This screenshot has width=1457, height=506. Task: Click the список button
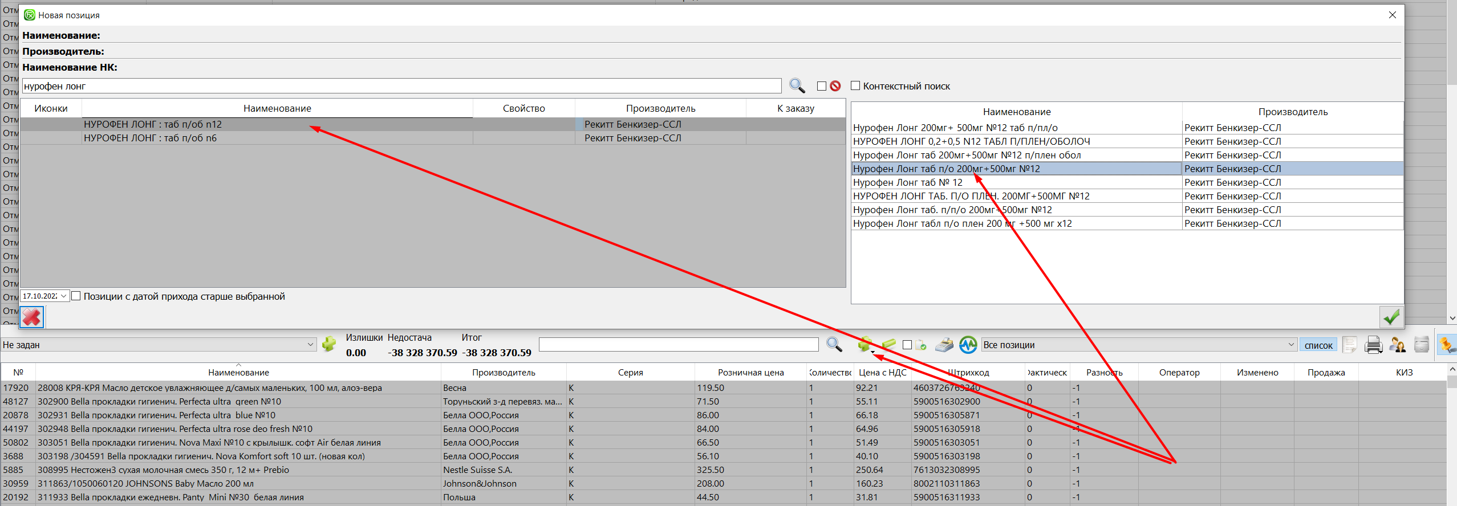[1318, 345]
